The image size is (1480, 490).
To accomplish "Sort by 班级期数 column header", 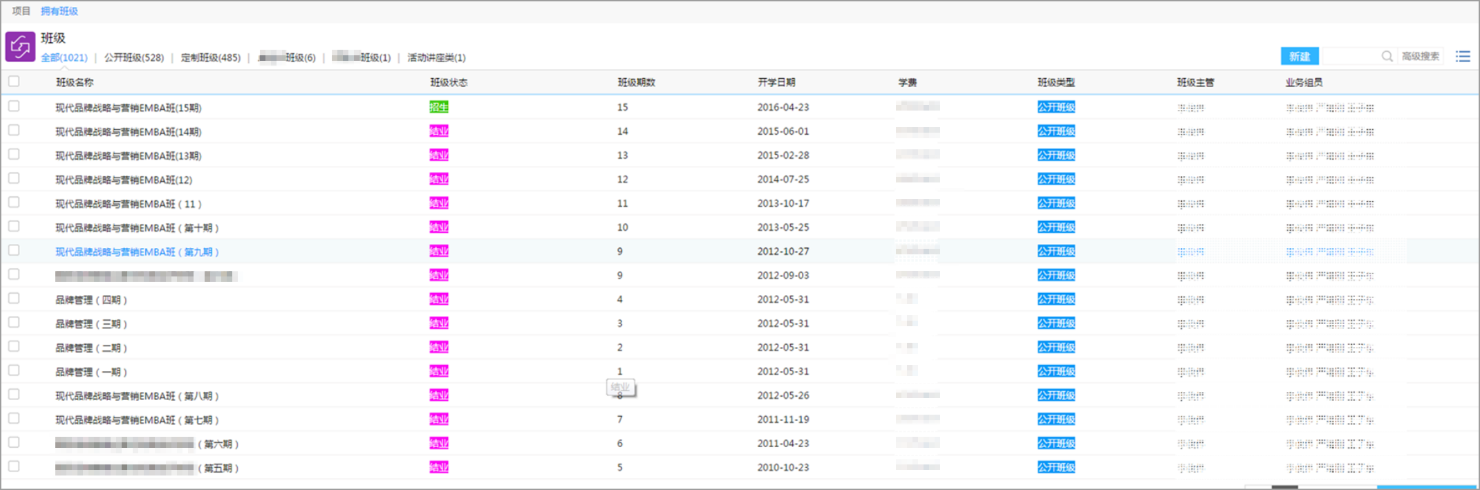I will tap(636, 82).
